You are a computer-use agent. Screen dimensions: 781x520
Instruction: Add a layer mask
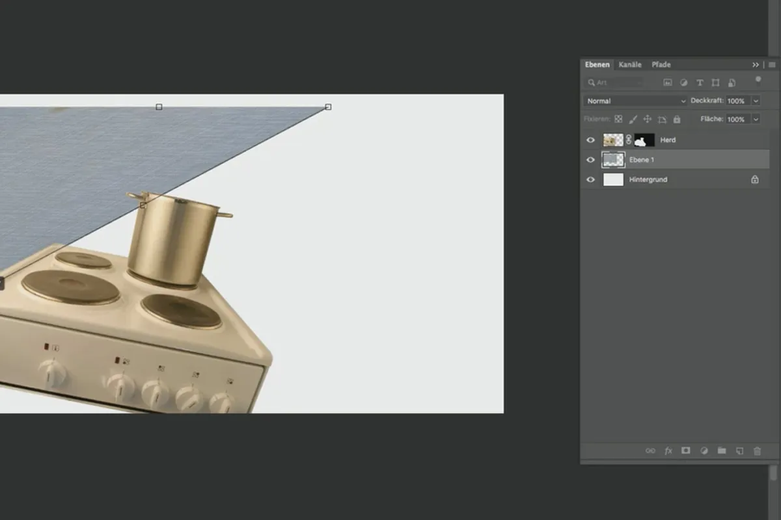click(x=685, y=450)
